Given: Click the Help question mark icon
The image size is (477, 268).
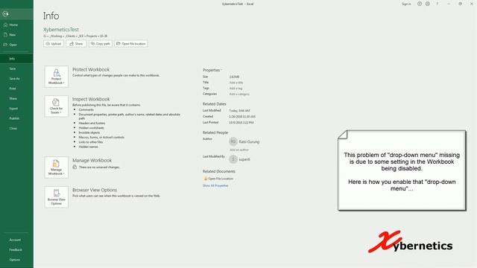Looking at the screenshot, I should 437,4.
